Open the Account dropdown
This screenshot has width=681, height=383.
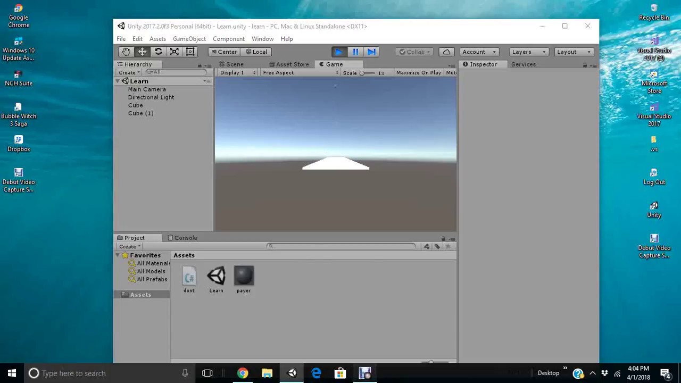click(x=479, y=52)
